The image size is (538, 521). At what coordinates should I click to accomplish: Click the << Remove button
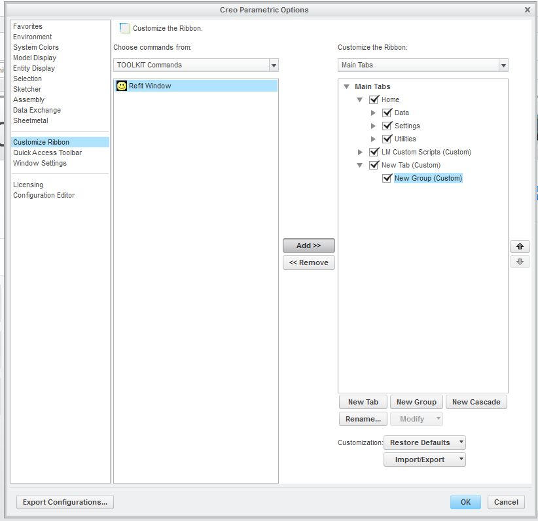pos(308,262)
